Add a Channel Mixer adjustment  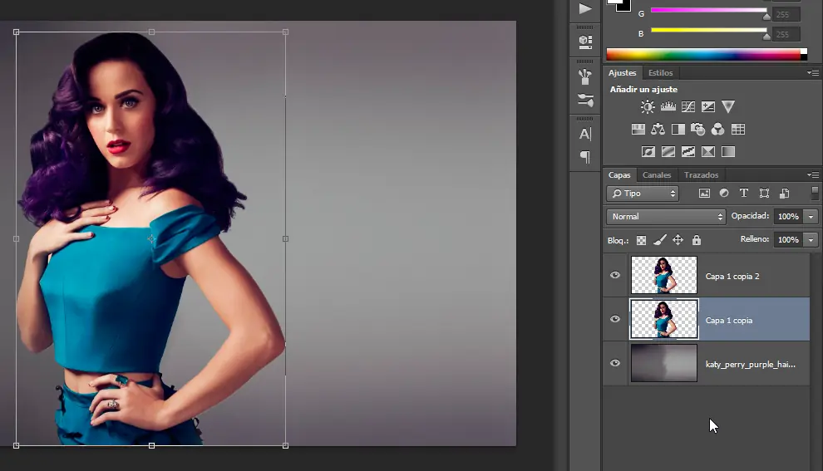[717, 129]
